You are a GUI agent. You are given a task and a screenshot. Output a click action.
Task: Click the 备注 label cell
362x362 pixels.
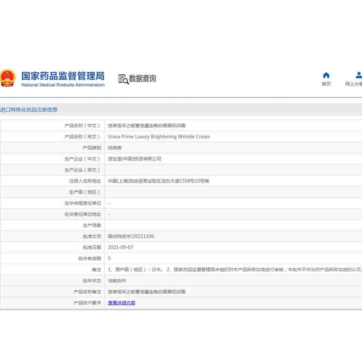52,270
